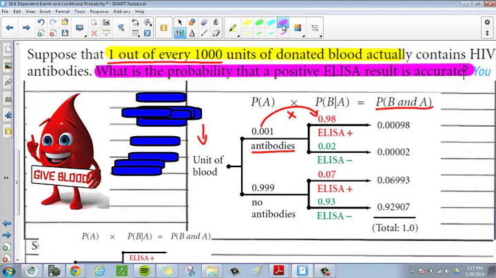Move the toolbar with the up-down arrow
This screenshot has width=496, height=278.
point(487,33)
